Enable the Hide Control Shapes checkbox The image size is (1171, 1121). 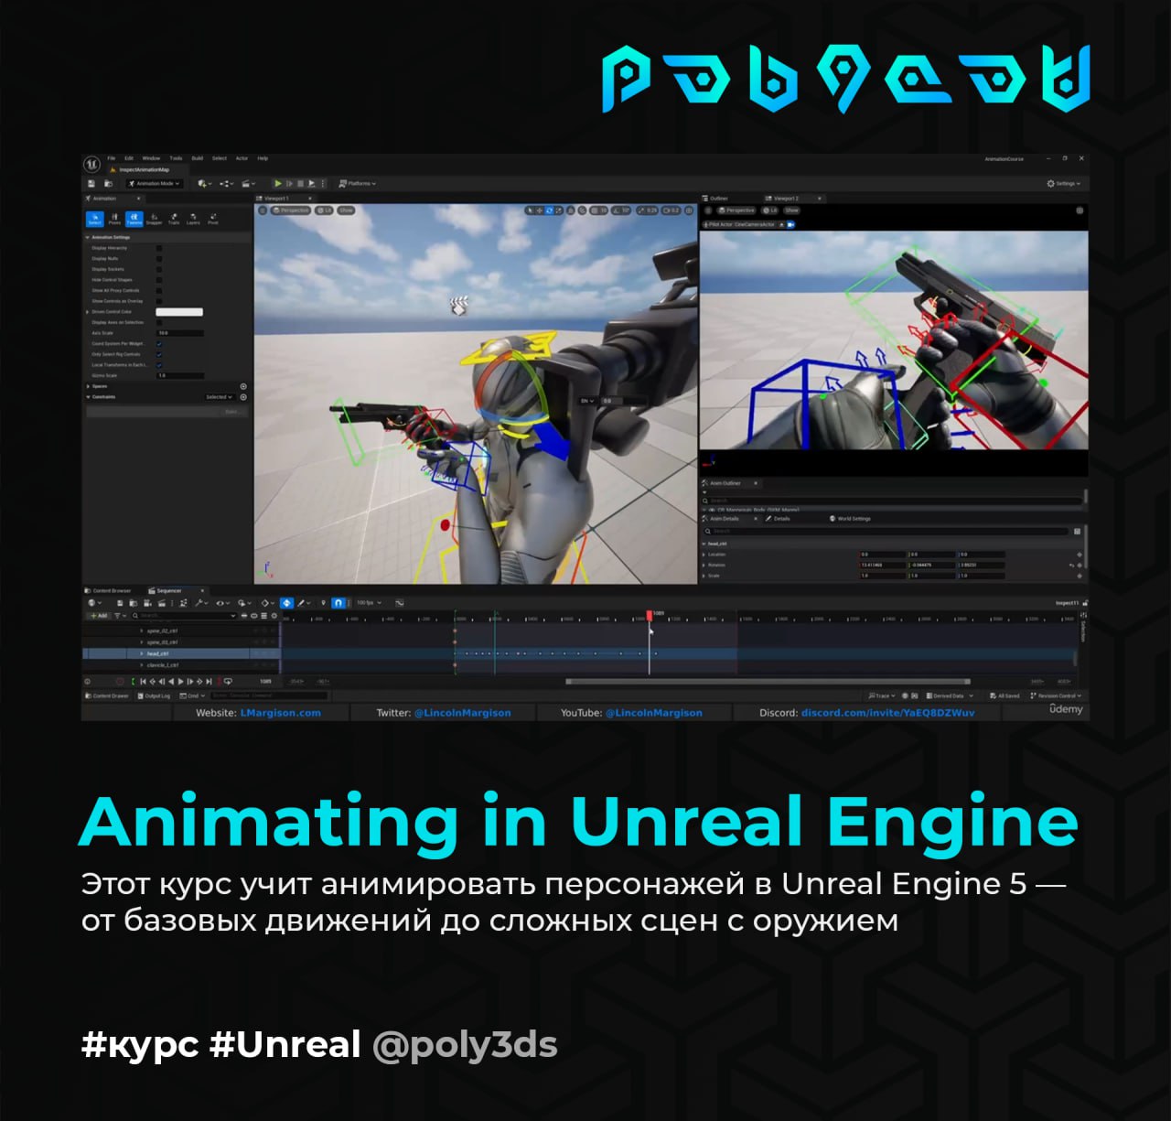pos(159,280)
